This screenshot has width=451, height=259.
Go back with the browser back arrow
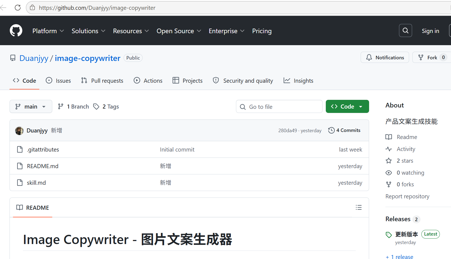[3, 8]
